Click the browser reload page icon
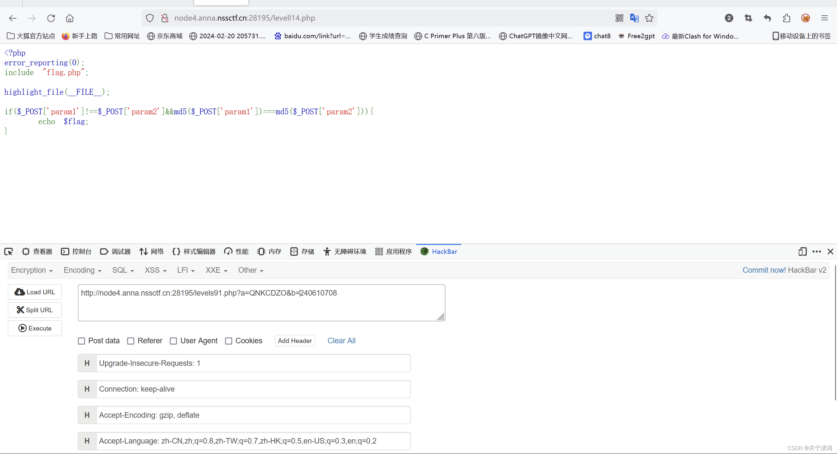 coord(51,18)
